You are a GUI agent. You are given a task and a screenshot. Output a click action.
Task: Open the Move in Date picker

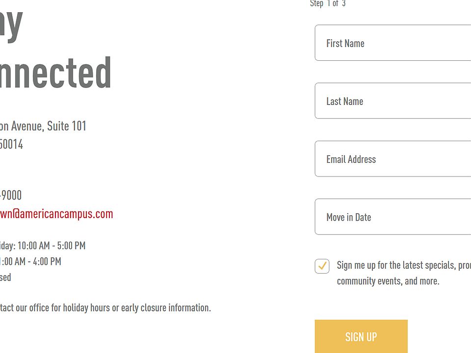392,217
